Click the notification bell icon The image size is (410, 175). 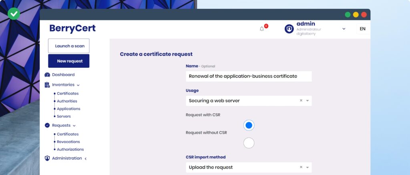coord(262,29)
